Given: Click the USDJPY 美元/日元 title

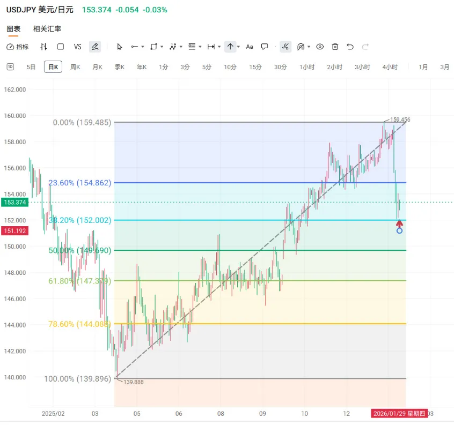Looking at the screenshot, I should coord(40,10).
